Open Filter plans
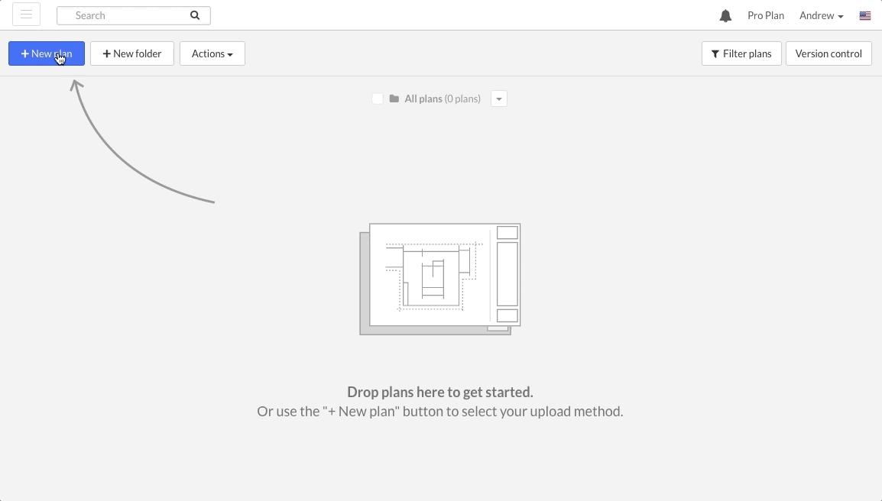 [741, 53]
